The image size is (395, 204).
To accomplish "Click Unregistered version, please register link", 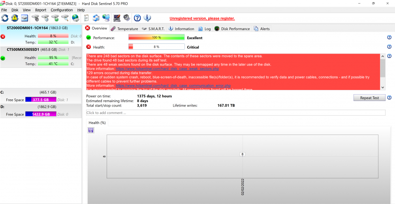I will [202, 19].
